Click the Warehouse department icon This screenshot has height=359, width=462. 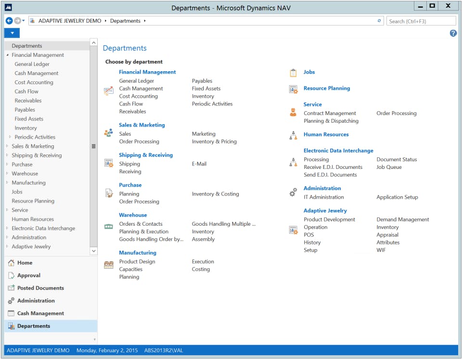tap(109, 227)
